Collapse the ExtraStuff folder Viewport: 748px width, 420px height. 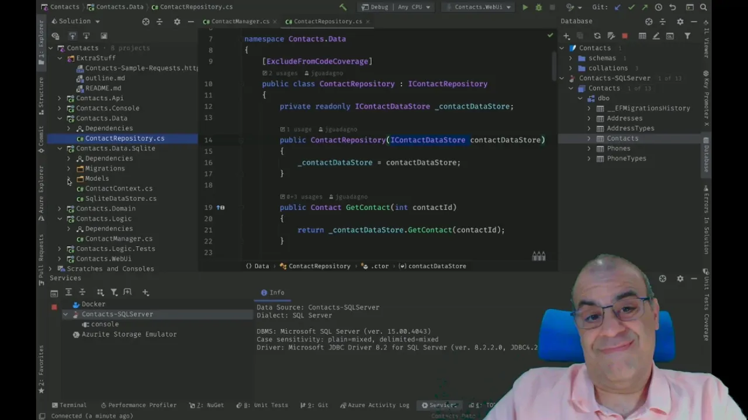pos(59,58)
